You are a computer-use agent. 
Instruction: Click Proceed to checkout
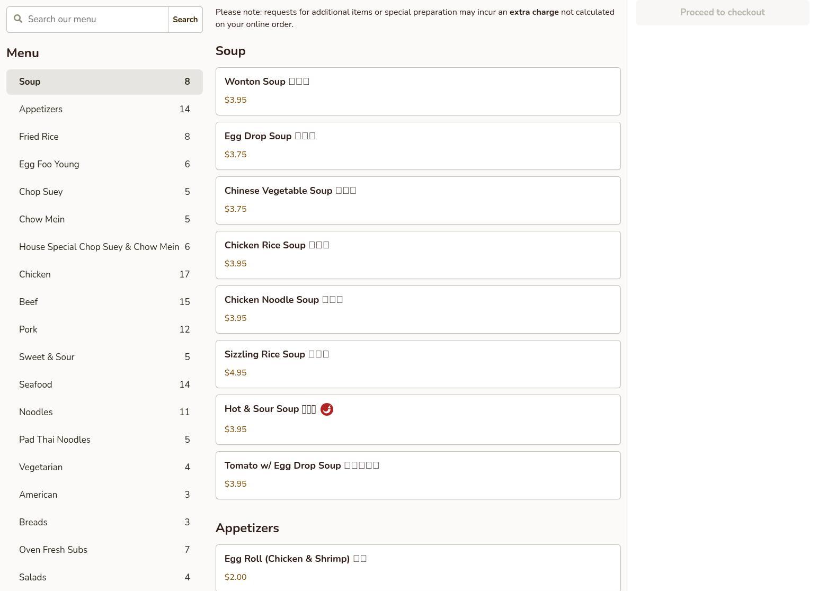(723, 12)
